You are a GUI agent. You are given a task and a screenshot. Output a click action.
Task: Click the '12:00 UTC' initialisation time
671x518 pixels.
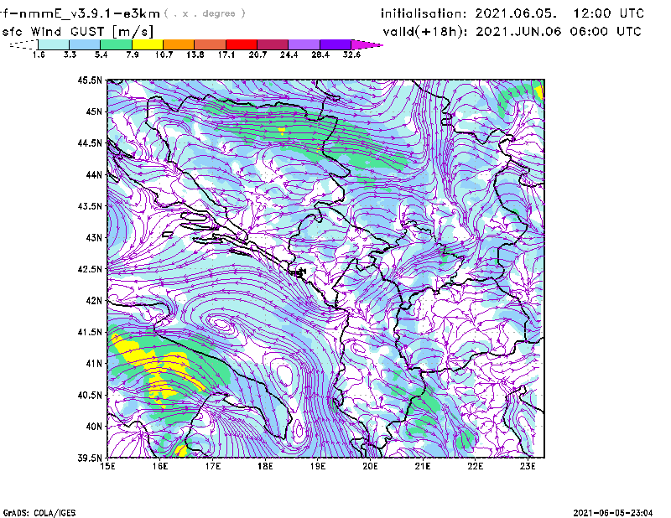[609, 13]
